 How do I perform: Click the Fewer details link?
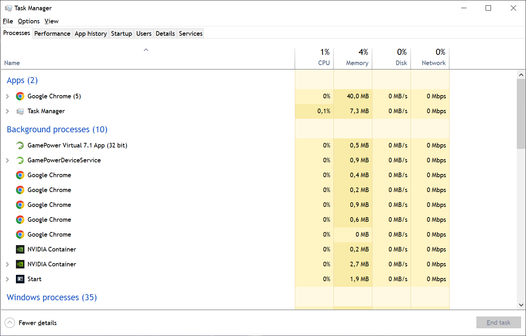38,323
